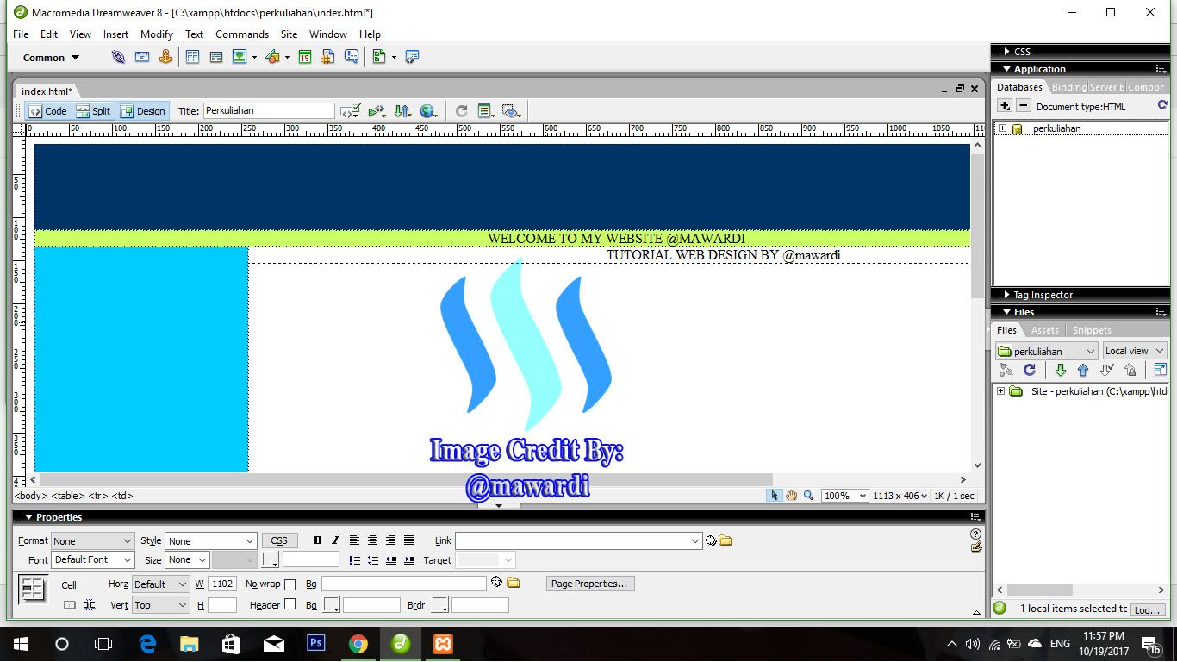Switch to Design view
This screenshot has height=662, width=1177.
coord(143,111)
